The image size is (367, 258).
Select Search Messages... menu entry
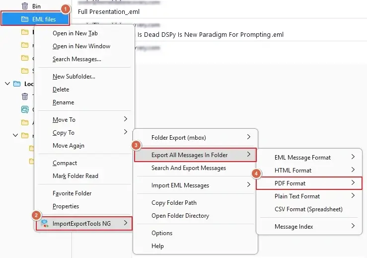(x=84, y=59)
